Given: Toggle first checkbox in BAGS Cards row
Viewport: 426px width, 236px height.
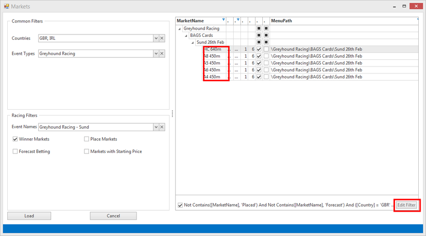Looking at the screenshot, I should [259, 35].
